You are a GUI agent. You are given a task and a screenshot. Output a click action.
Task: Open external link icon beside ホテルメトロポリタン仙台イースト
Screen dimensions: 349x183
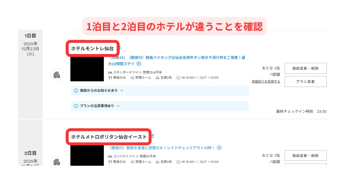coord(152,136)
